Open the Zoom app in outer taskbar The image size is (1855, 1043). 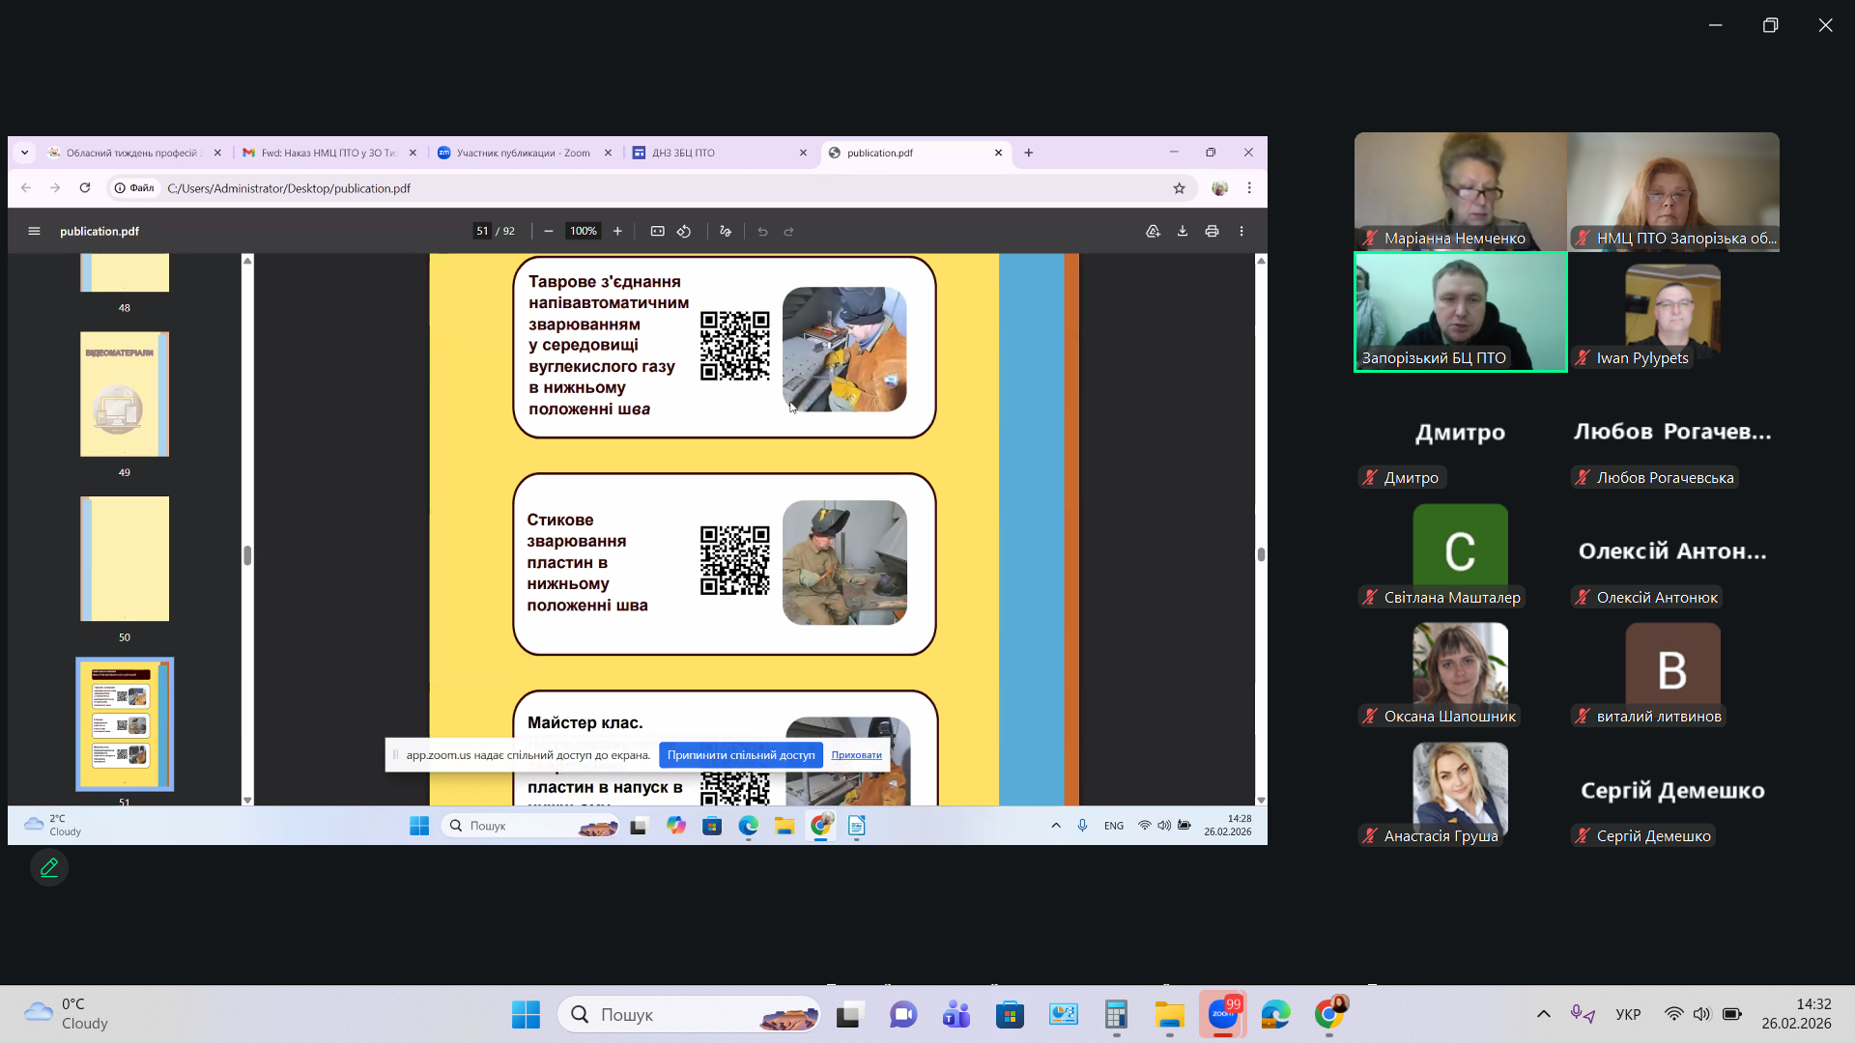[1222, 1014]
